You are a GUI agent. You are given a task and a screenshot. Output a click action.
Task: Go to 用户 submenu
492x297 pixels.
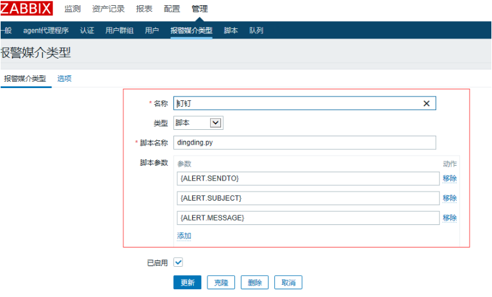click(x=152, y=30)
